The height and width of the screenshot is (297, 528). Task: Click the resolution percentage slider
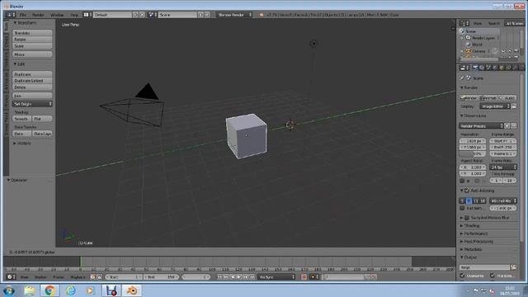tap(473, 154)
